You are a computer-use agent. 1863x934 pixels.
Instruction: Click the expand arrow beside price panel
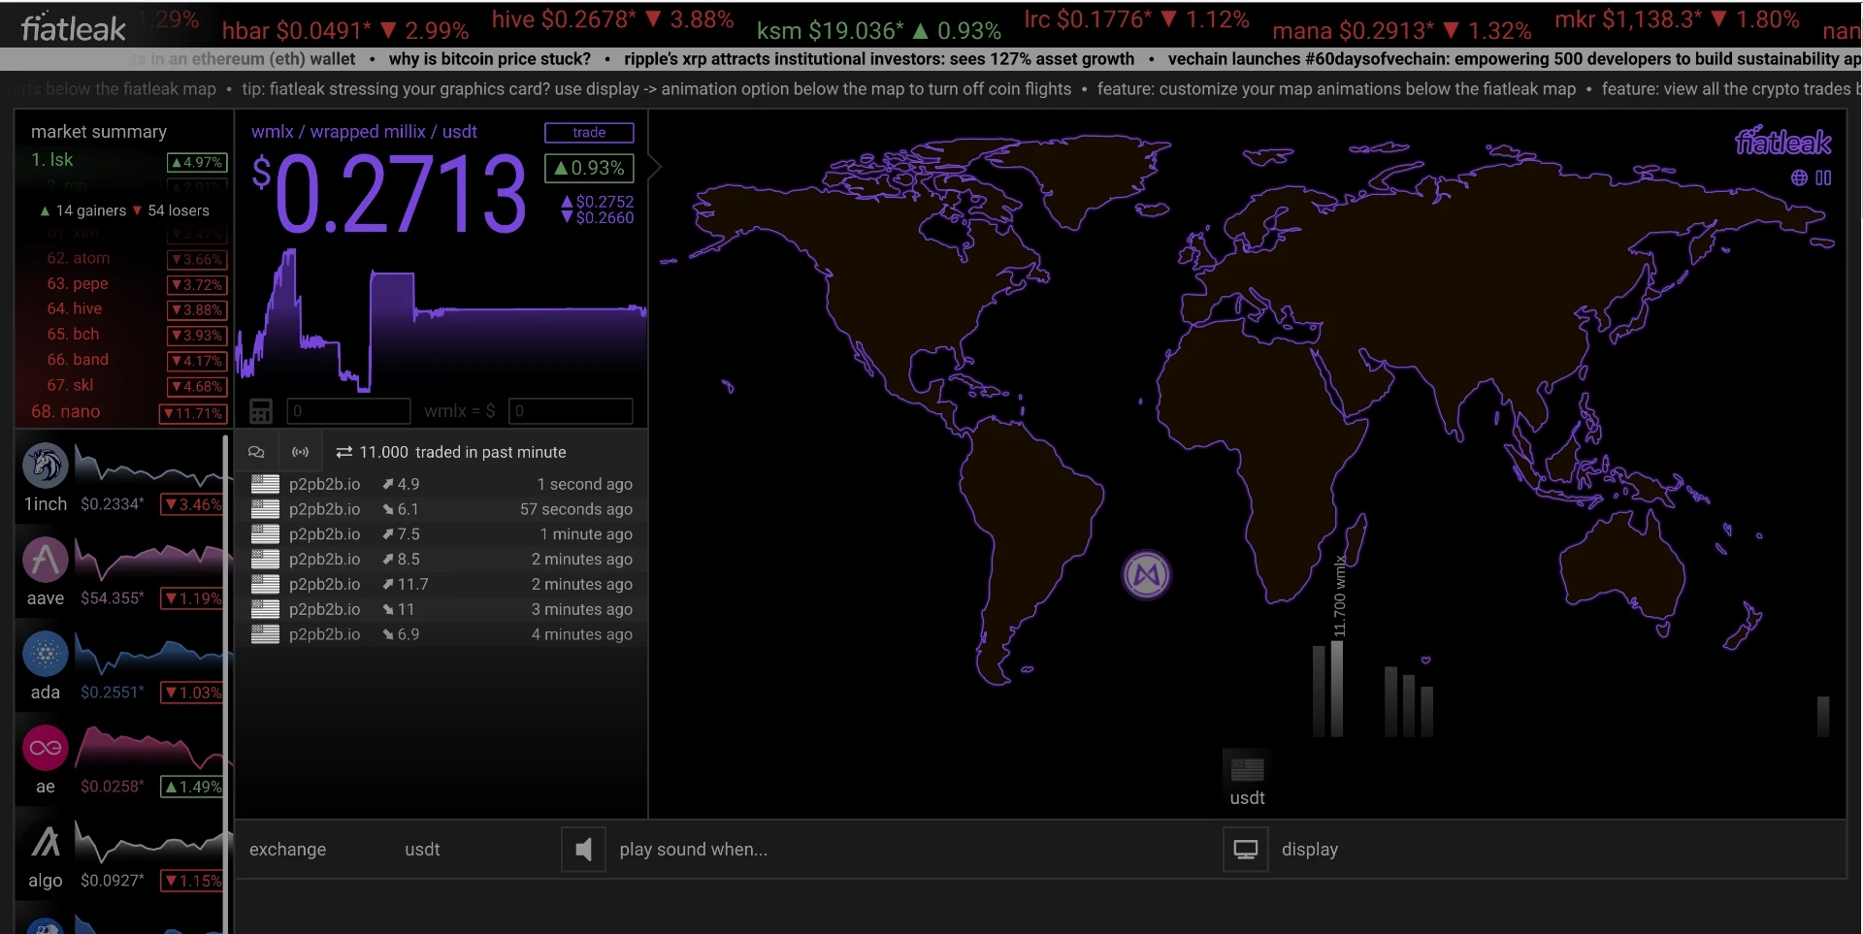click(655, 167)
